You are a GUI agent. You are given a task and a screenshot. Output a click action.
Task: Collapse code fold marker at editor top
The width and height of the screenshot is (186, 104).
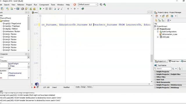tap(40, 16)
